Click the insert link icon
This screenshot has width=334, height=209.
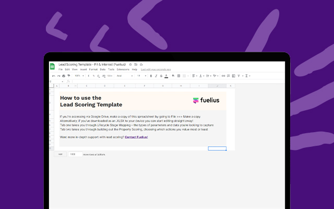tap(223, 76)
